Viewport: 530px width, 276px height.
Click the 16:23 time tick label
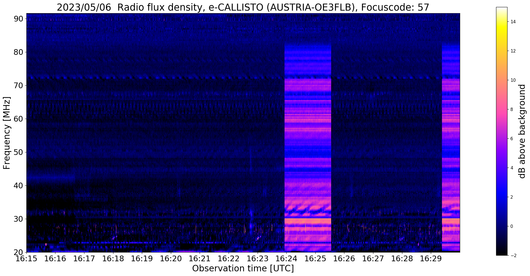pyautogui.click(x=258, y=259)
